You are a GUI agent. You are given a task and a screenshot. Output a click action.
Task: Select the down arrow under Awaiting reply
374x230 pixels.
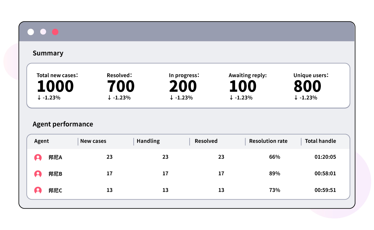[x=231, y=98]
